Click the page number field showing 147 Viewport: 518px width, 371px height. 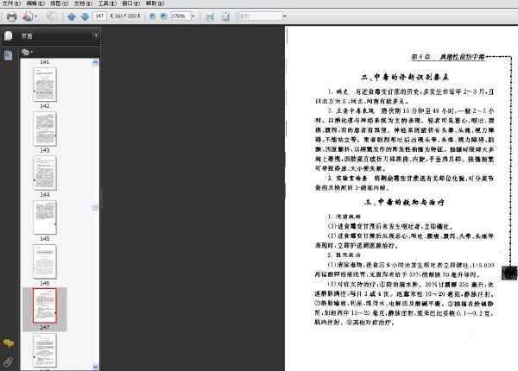pyautogui.click(x=100, y=16)
